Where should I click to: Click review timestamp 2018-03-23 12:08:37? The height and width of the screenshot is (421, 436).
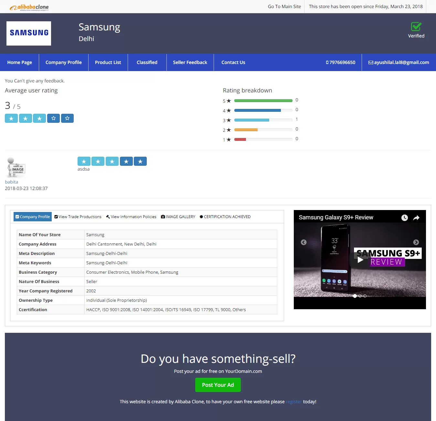pos(26,188)
